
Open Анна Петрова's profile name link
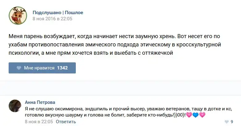pos(40,102)
